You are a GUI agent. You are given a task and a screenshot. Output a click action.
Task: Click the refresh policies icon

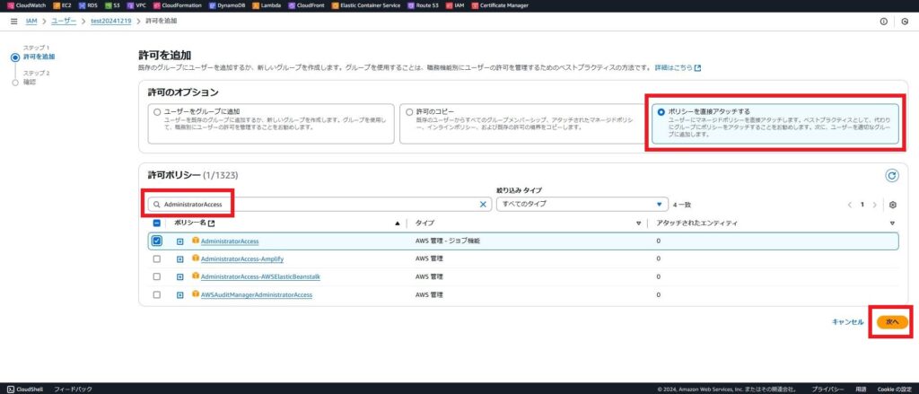pos(891,176)
